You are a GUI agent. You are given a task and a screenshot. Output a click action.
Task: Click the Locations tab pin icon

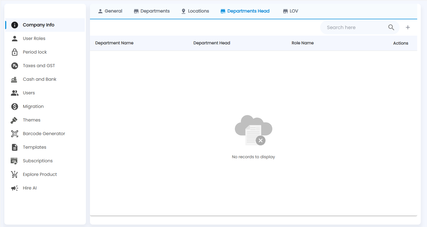tap(183, 11)
